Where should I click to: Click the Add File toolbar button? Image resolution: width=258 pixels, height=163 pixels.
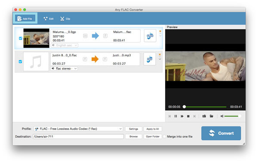25,18
